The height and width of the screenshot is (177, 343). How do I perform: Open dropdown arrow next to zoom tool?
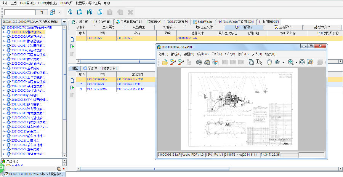pos(297,62)
